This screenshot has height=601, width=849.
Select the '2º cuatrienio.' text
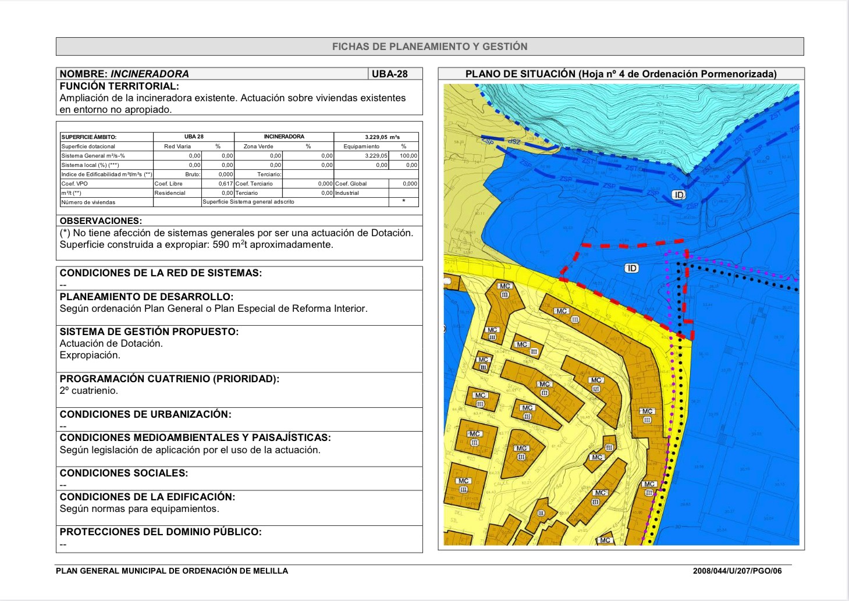point(89,390)
